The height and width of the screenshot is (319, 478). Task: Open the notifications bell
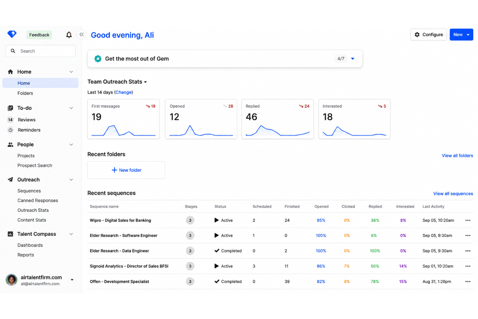coord(69,35)
